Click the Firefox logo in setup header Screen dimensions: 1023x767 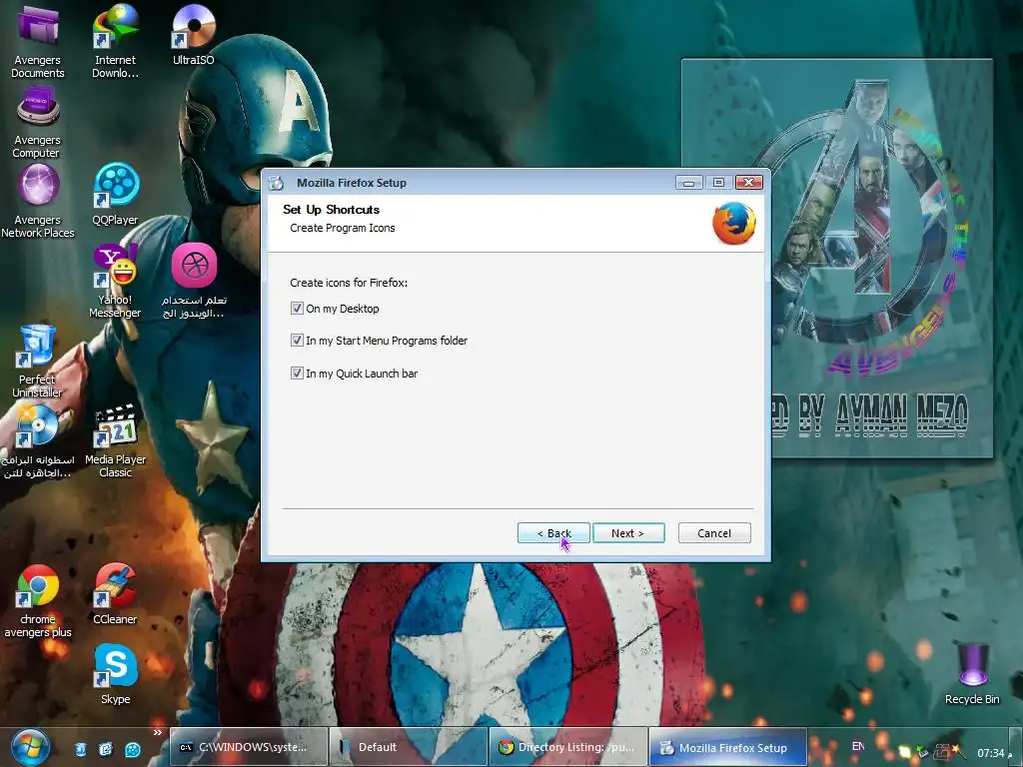point(734,223)
